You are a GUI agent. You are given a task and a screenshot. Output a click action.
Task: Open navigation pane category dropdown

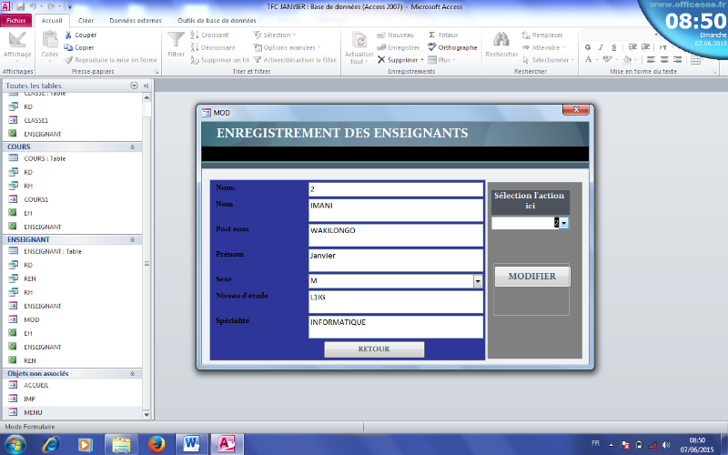pos(134,86)
